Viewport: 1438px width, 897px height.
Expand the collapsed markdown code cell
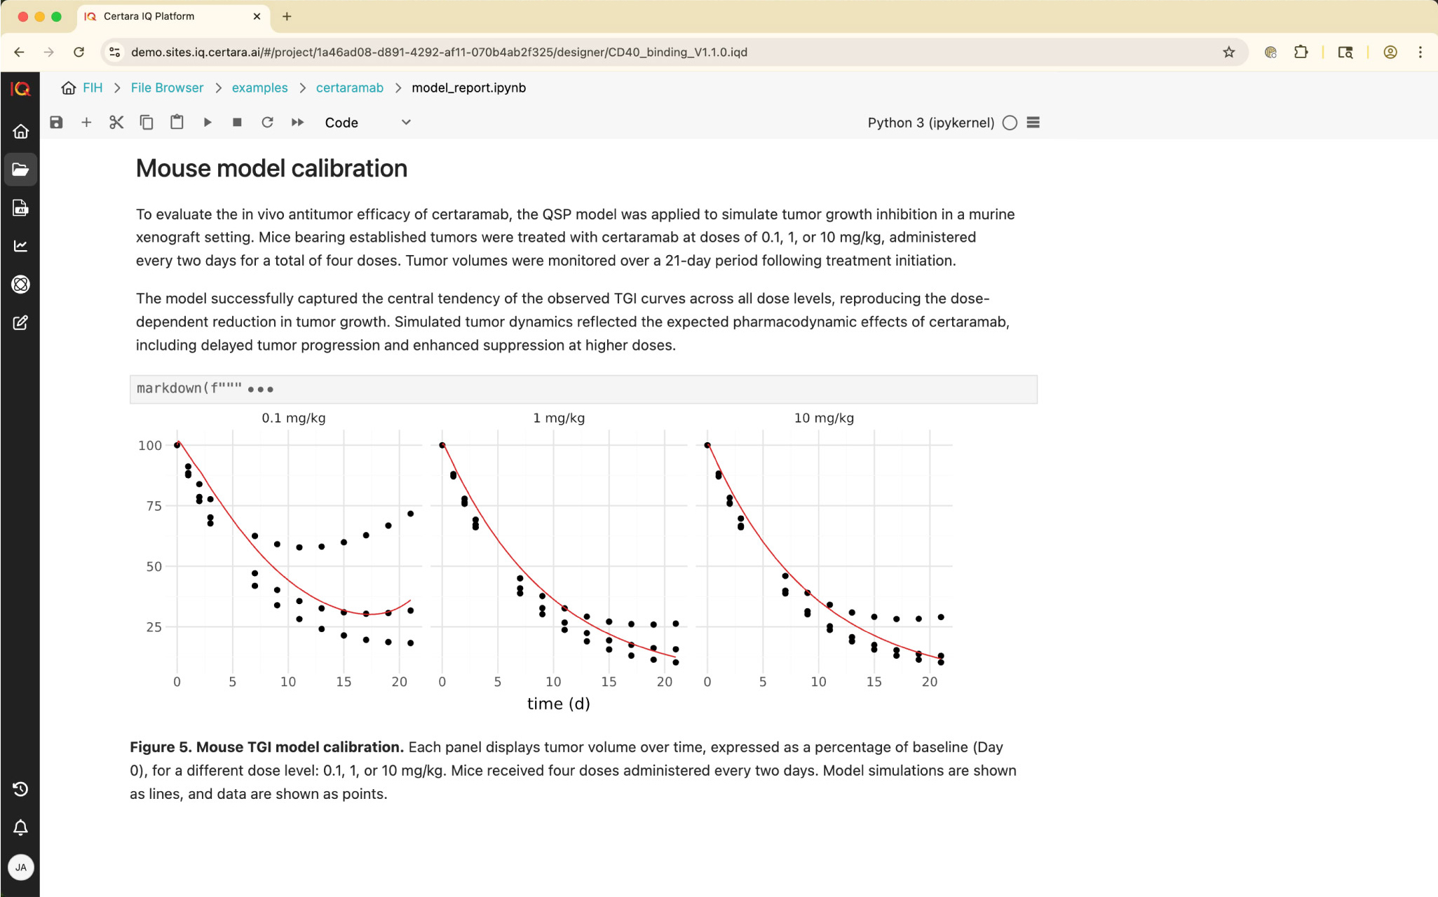tap(260, 389)
